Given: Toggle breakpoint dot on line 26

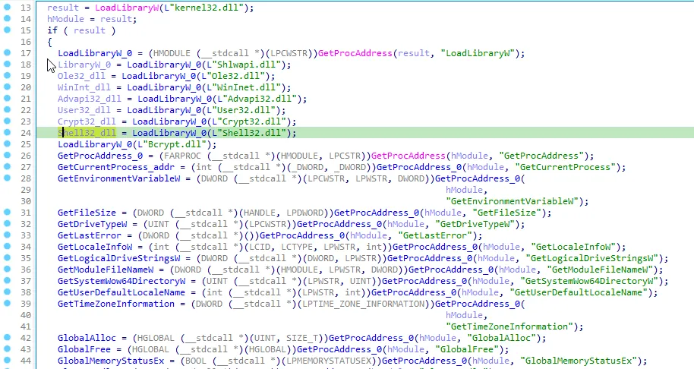Looking at the screenshot, I should (7, 156).
